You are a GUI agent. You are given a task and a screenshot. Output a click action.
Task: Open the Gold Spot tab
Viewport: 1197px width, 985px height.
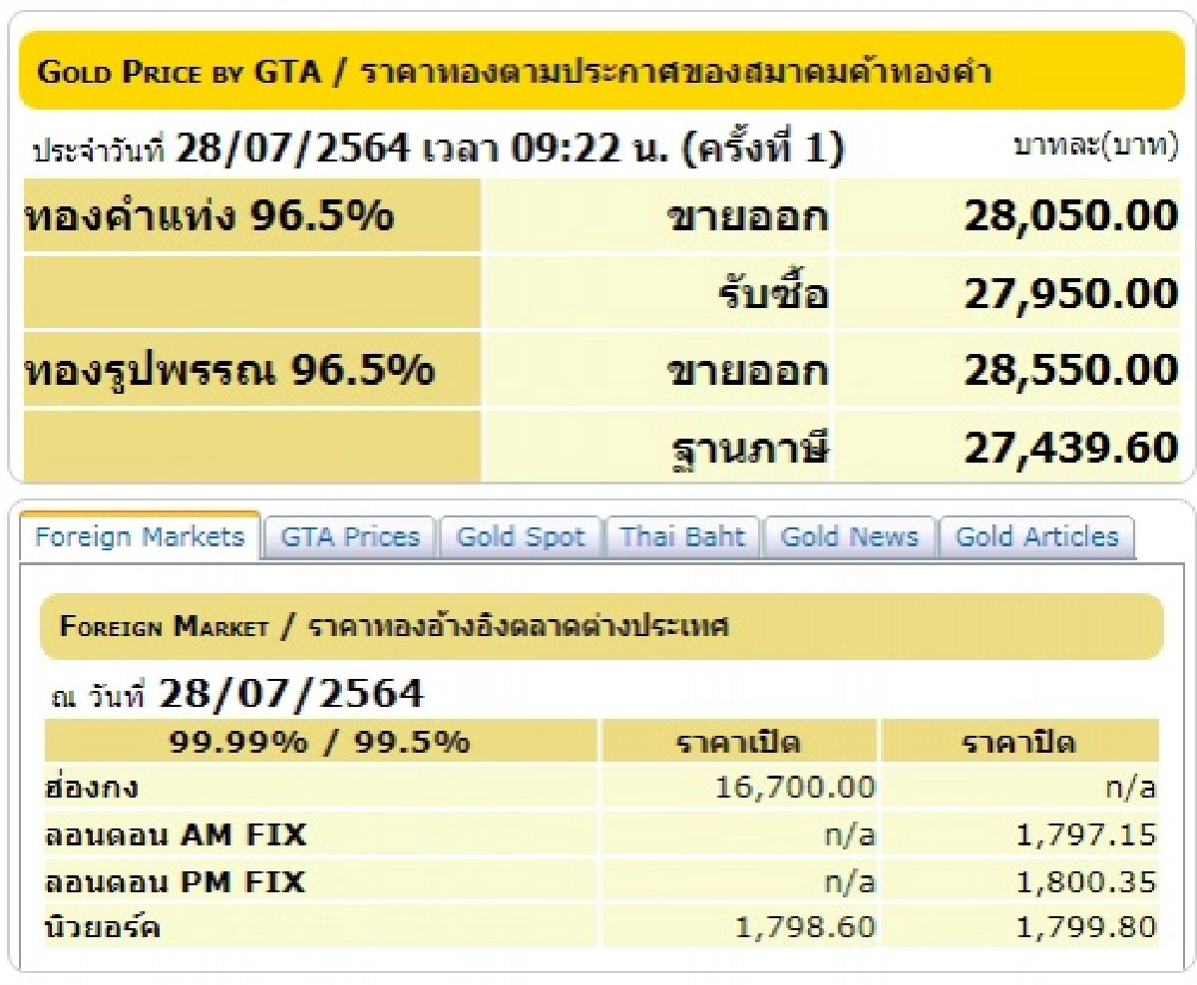(520, 536)
